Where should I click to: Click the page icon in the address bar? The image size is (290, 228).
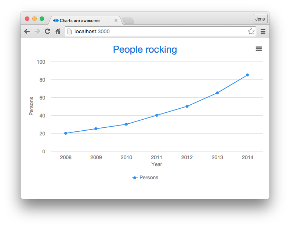click(x=69, y=31)
